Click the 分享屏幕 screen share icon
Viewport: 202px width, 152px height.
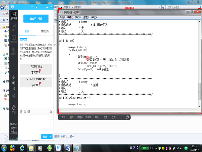click(x=14, y=15)
